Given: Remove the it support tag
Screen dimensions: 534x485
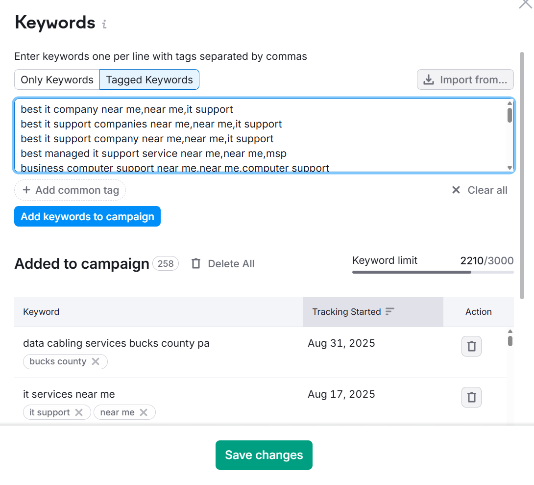Looking at the screenshot, I should [x=79, y=412].
